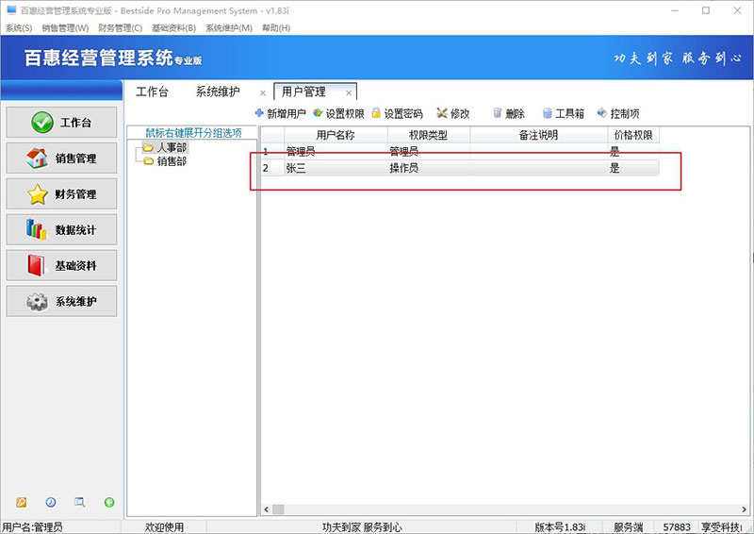Open the 基础资料(B) menu
This screenshot has height=534, width=754.
[x=174, y=28]
